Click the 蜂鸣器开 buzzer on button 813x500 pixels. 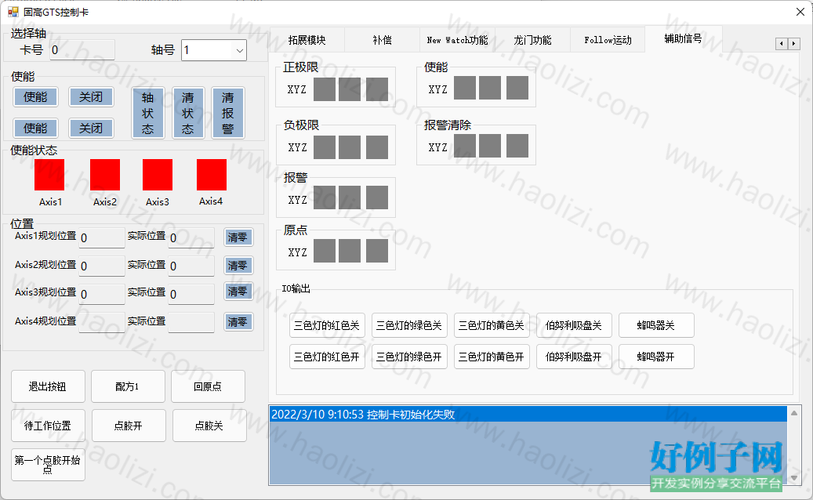[656, 357]
